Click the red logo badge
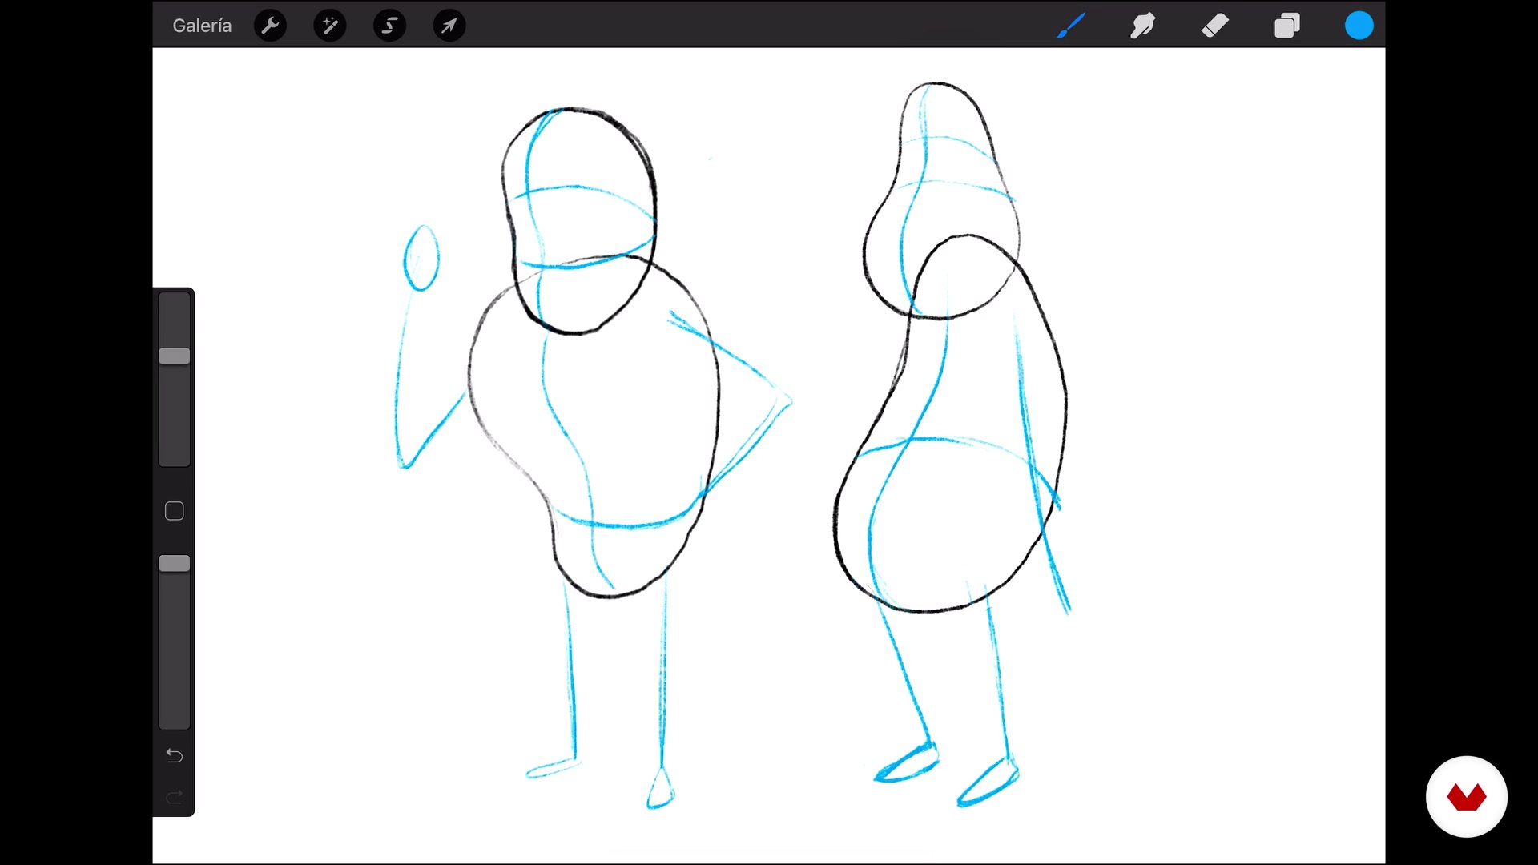The height and width of the screenshot is (865, 1538). coord(1466,797)
